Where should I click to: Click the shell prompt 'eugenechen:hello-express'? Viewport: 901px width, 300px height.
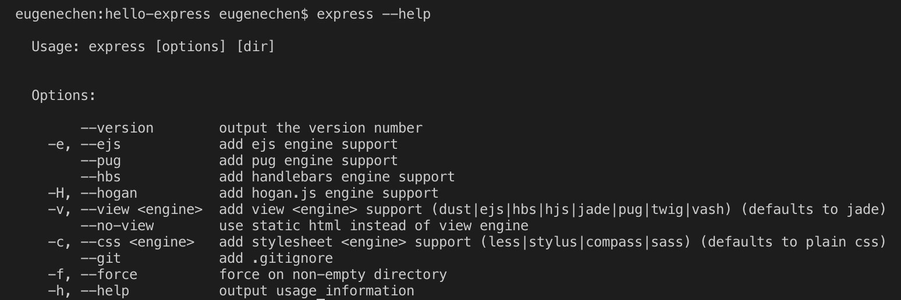112,14
